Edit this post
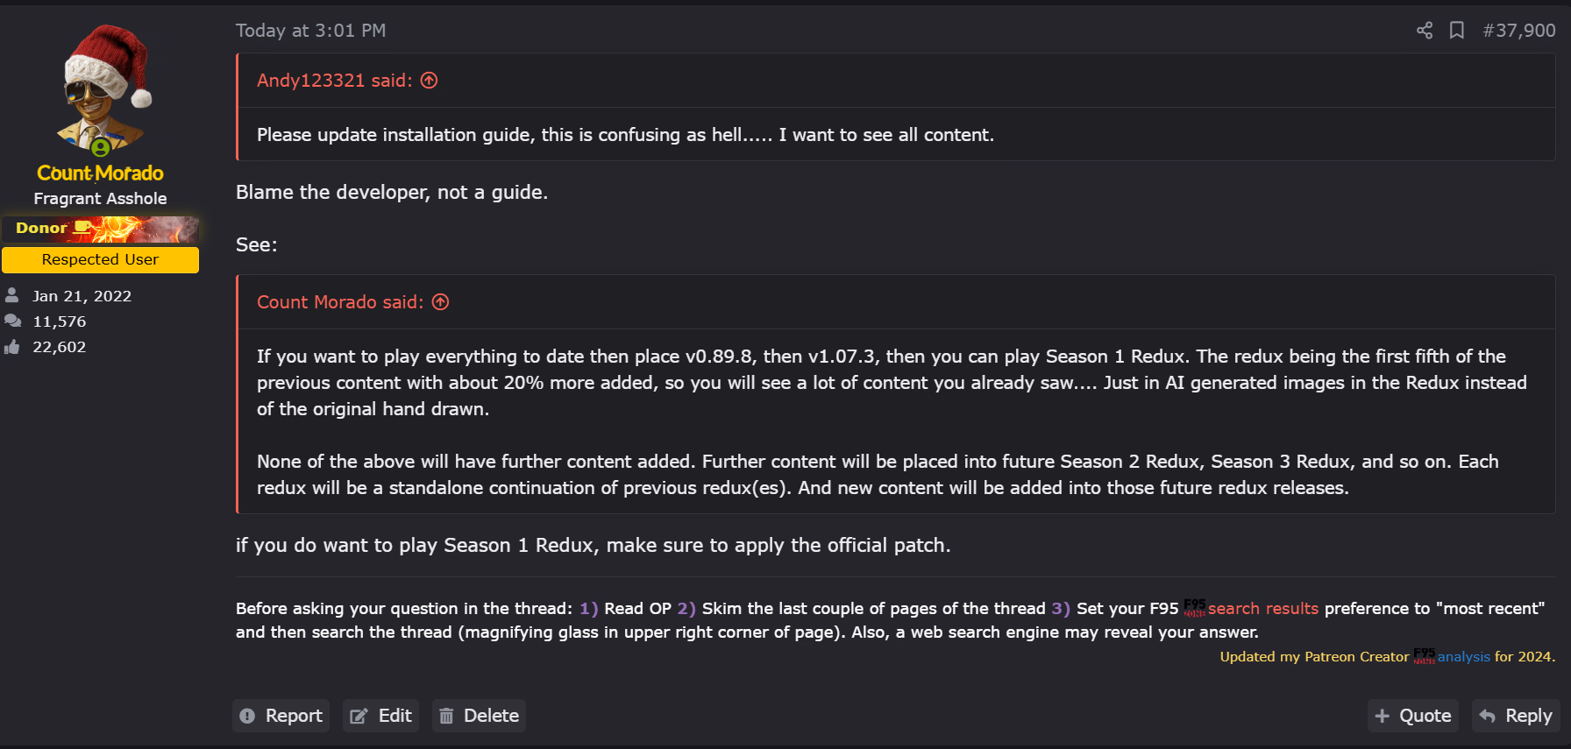1571x749 pixels. (x=381, y=716)
